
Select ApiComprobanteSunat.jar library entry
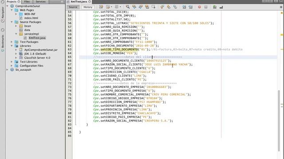point(41,50)
